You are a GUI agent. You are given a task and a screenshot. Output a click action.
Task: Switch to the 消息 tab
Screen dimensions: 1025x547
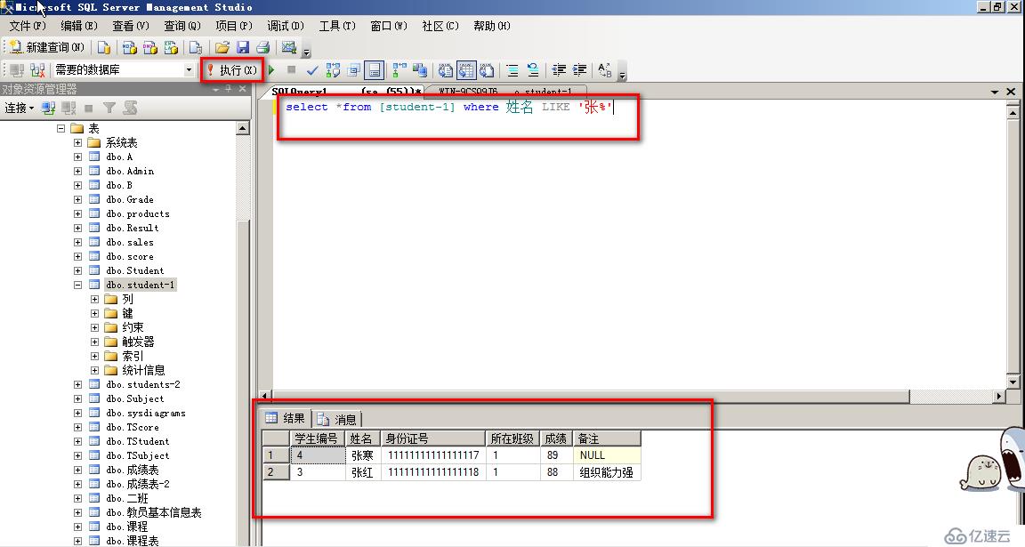pos(336,419)
